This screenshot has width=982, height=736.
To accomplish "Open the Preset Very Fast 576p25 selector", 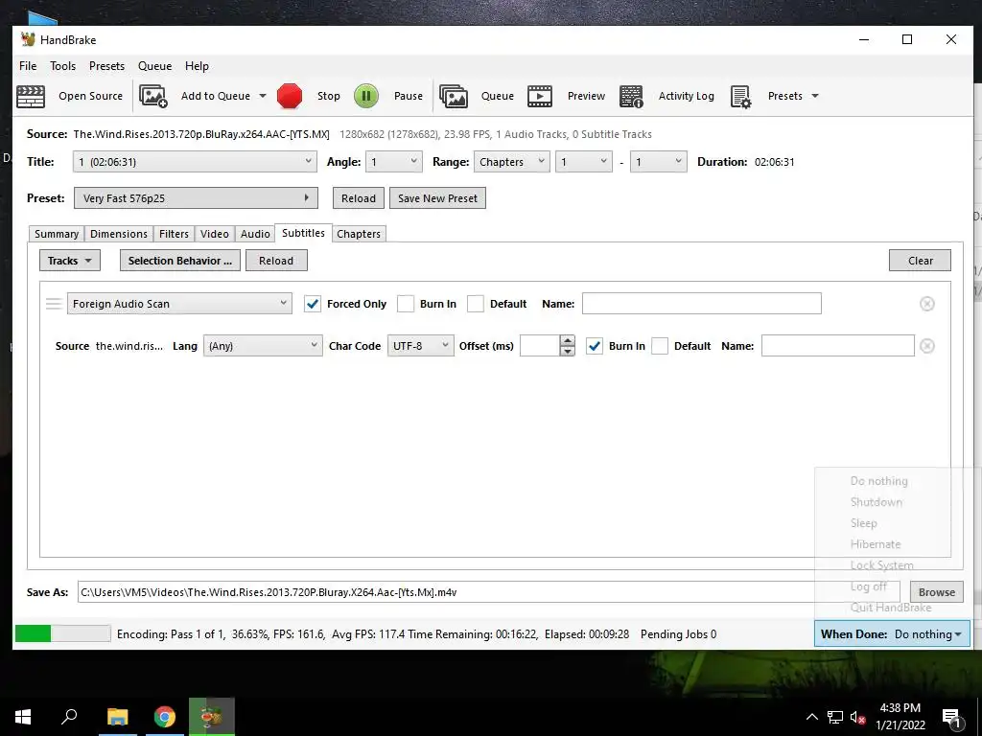I will click(196, 197).
